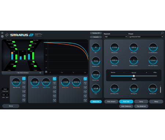
Task: Click the Tail Suppress knob
Action: click(x=134, y=88)
